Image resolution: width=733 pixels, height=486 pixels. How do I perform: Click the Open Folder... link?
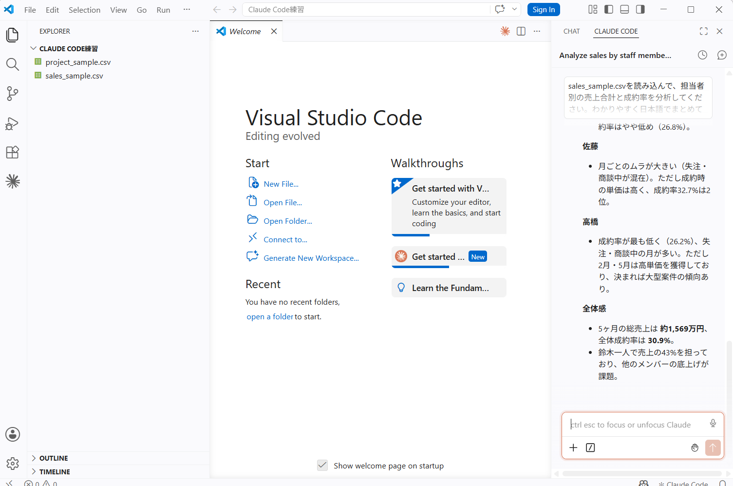pos(288,221)
